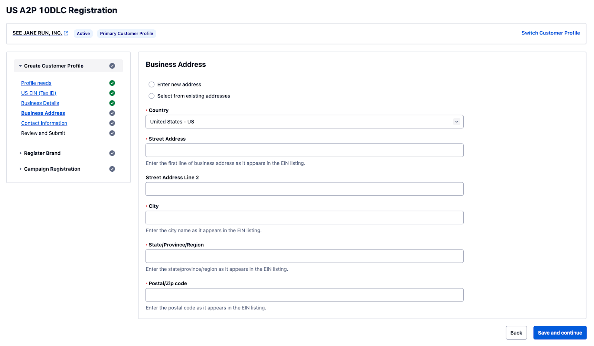This screenshot has height=346, width=594.
Task: Click the gray status check beside Contact Information
Action: 112,123
